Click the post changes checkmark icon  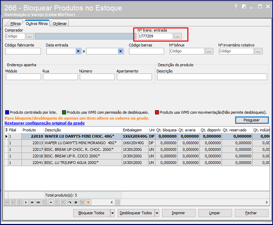pyautogui.click(x=57, y=202)
